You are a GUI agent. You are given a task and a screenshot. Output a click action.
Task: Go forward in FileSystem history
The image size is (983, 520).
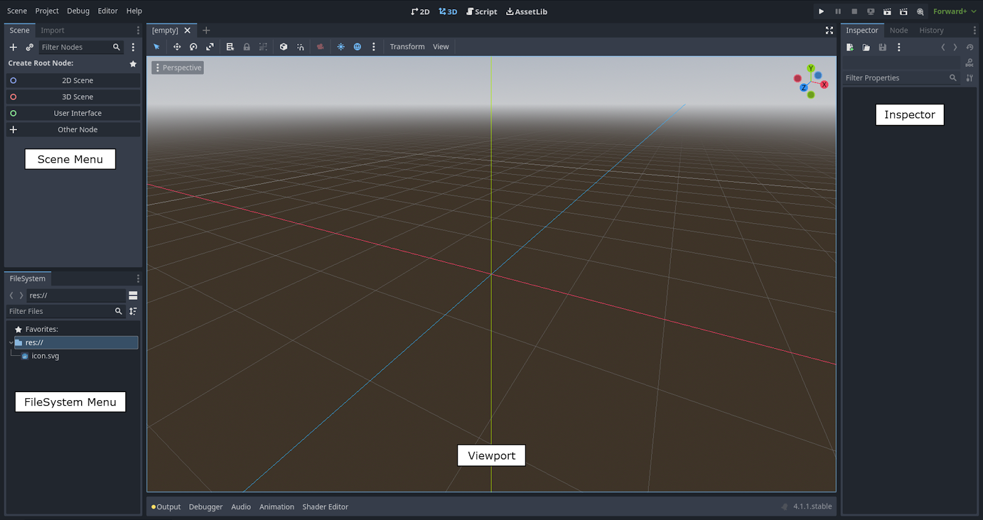pyautogui.click(x=22, y=296)
